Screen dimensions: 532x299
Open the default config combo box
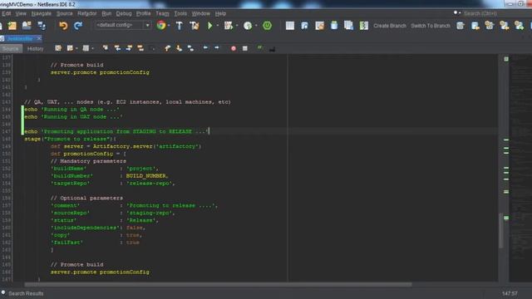coord(123,25)
